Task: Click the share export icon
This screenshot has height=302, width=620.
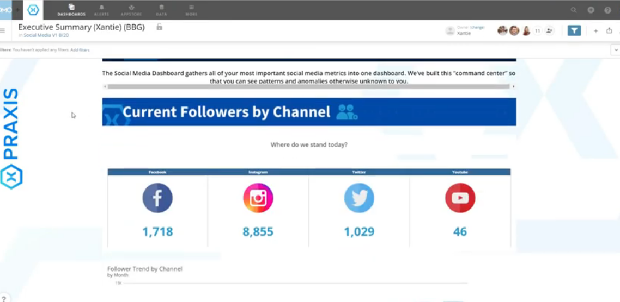Action: tap(609, 30)
